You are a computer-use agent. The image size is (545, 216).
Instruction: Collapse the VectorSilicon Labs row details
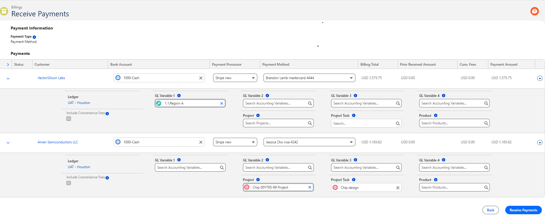click(8, 79)
